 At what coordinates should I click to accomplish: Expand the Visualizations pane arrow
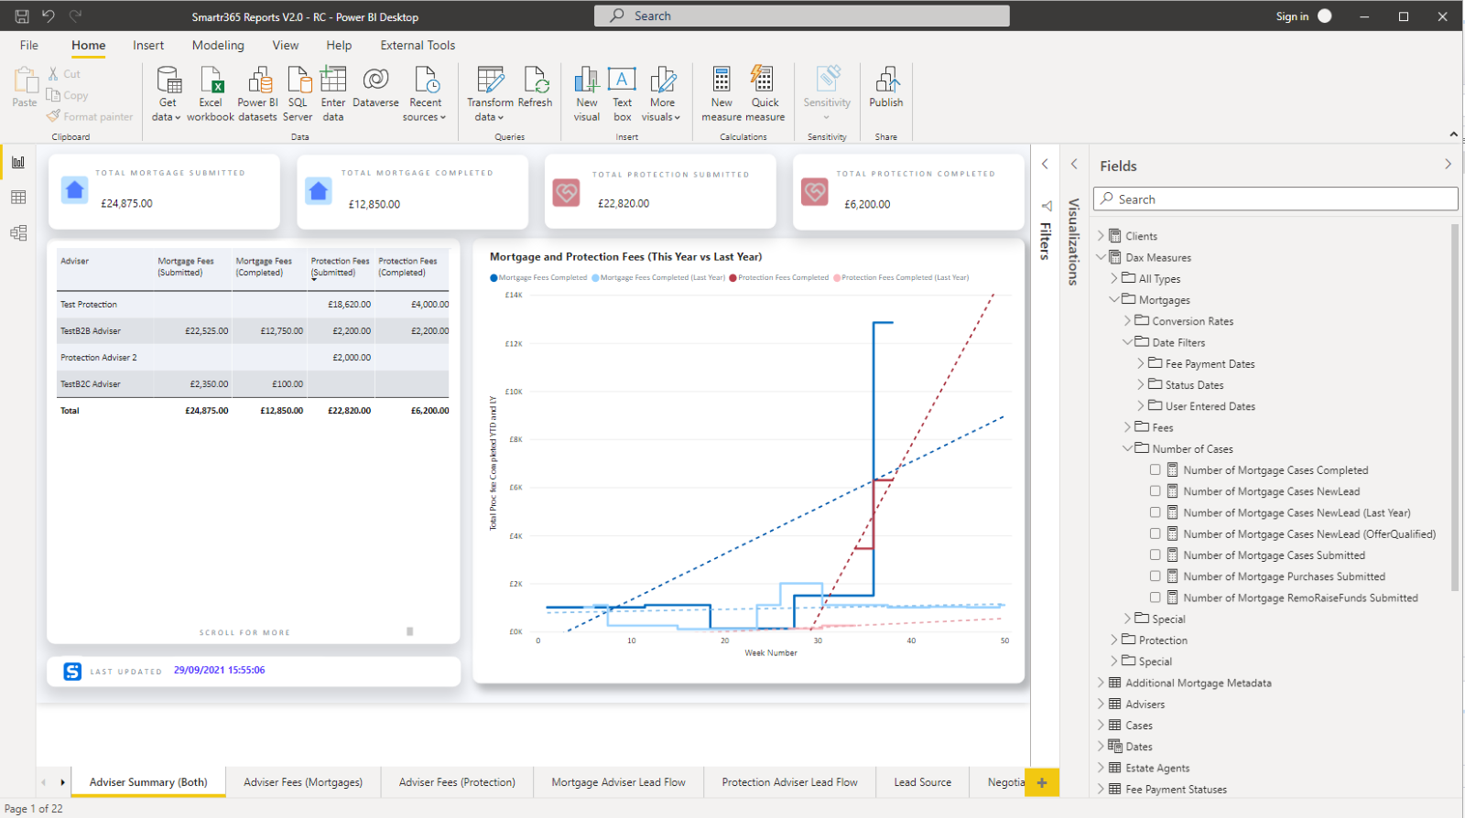(1074, 165)
